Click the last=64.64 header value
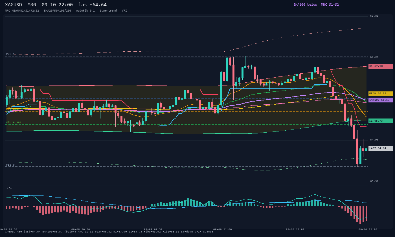 tap(93, 5)
